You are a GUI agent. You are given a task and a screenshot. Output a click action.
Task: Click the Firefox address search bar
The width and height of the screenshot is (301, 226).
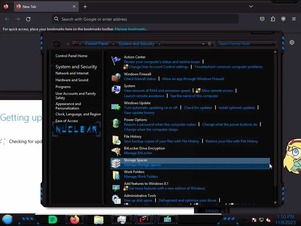click(x=145, y=19)
